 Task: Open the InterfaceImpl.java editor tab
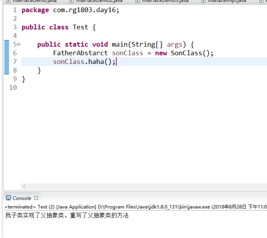pyautogui.click(x=224, y=1)
